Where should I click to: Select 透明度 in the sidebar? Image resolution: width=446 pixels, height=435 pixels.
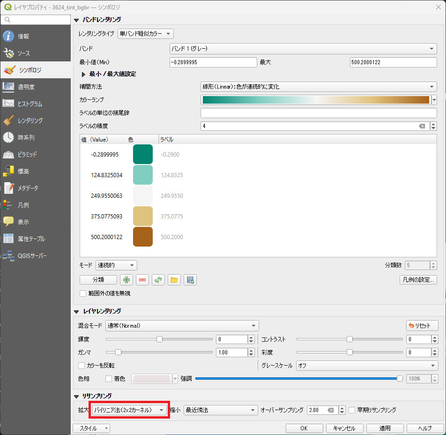pos(26,87)
